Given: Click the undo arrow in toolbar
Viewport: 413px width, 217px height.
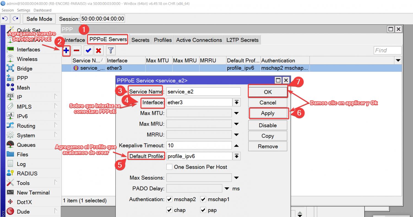Looking at the screenshot, I should tap(5, 19).
